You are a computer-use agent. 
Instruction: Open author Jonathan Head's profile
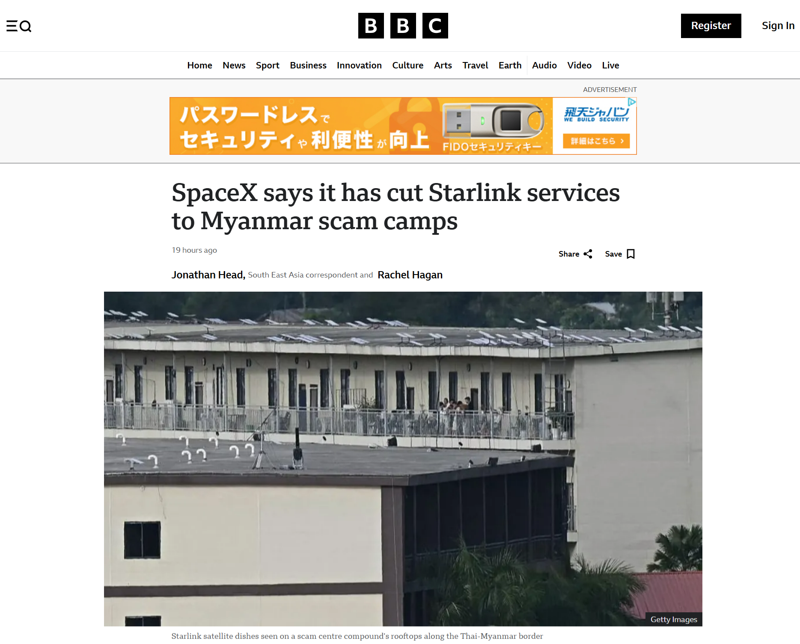coord(208,275)
